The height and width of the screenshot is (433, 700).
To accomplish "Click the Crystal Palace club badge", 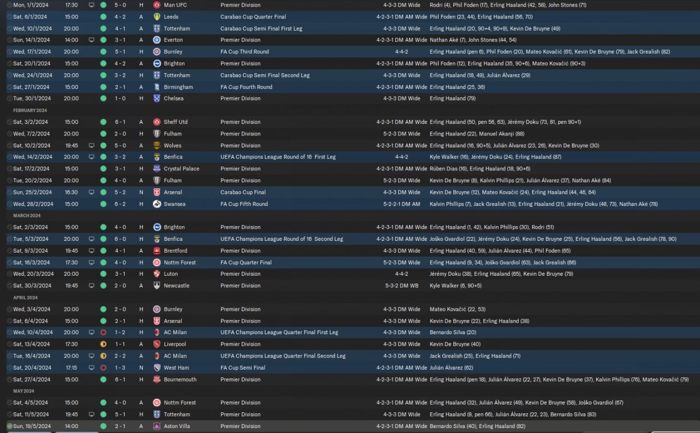I will click(157, 169).
